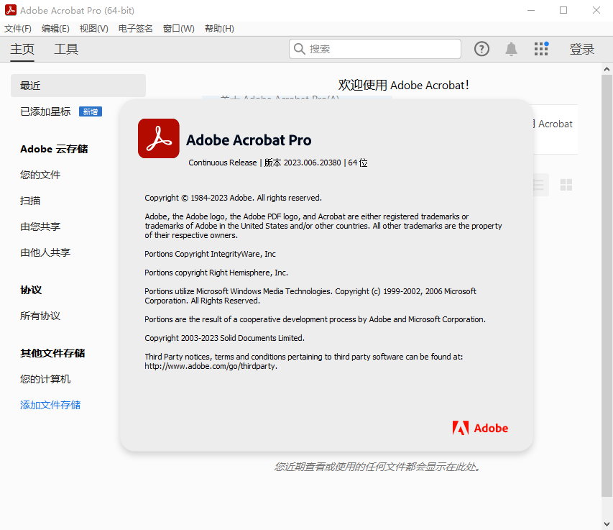Open the notifications bell icon
This screenshot has height=530, width=613.
511,49
